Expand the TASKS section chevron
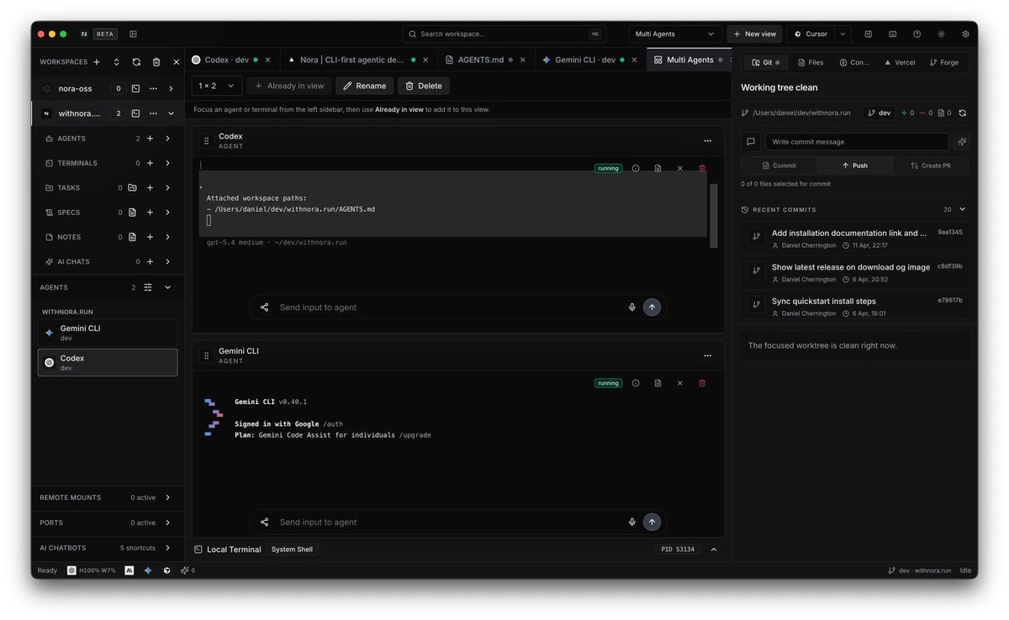Viewport: 1009px width, 620px height. [x=167, y=188]
